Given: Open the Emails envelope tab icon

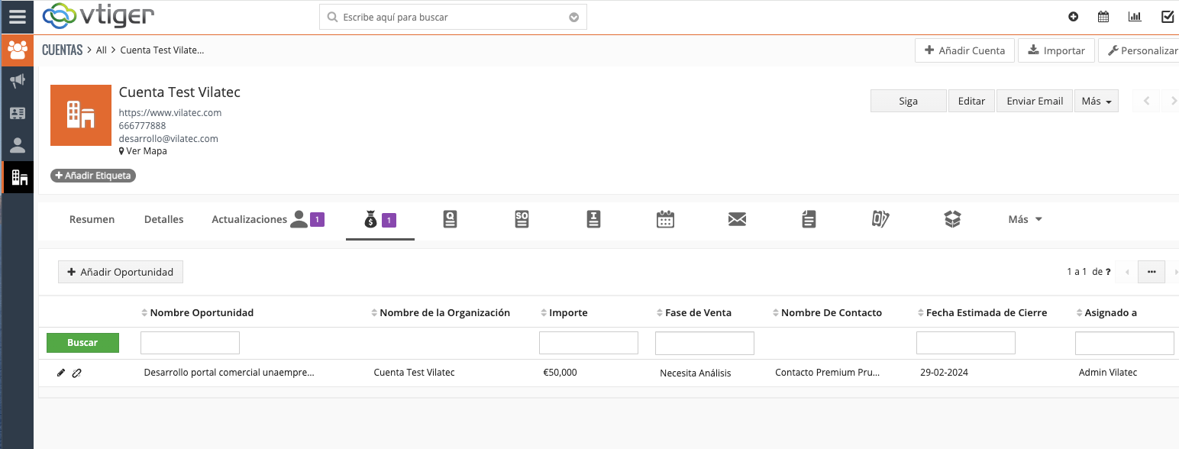Looking at the screenshot, I should (737, 220).
